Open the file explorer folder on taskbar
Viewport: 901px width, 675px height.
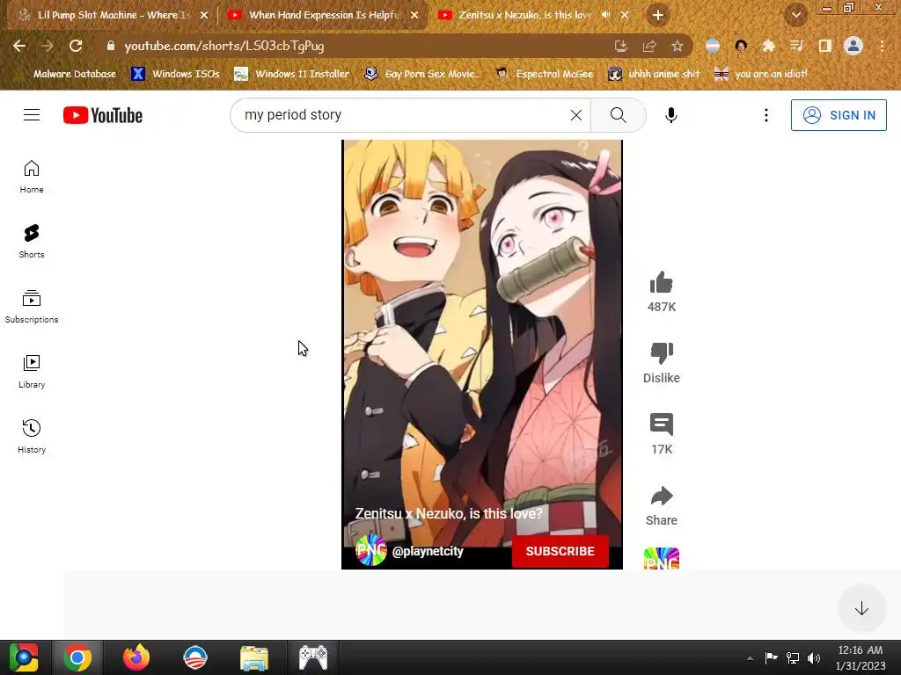[x=254, y=657]
